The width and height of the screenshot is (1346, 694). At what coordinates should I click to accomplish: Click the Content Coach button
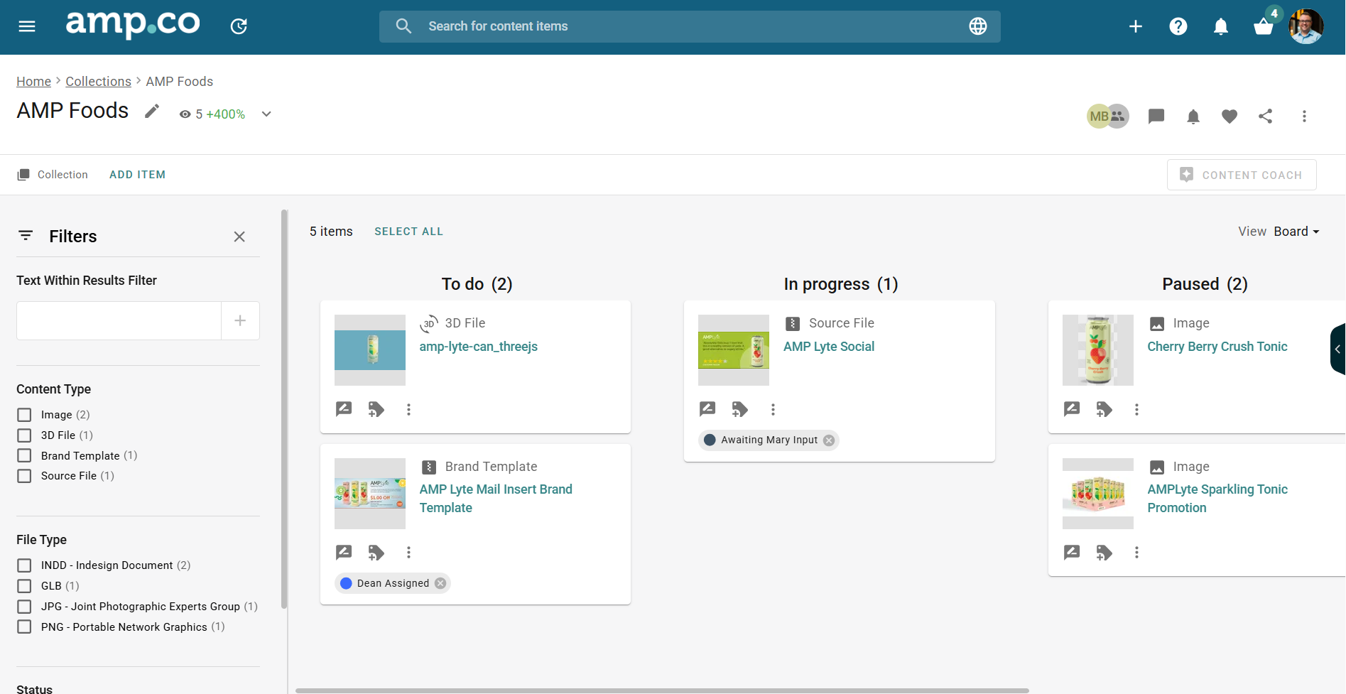[x=1242, y=175]
